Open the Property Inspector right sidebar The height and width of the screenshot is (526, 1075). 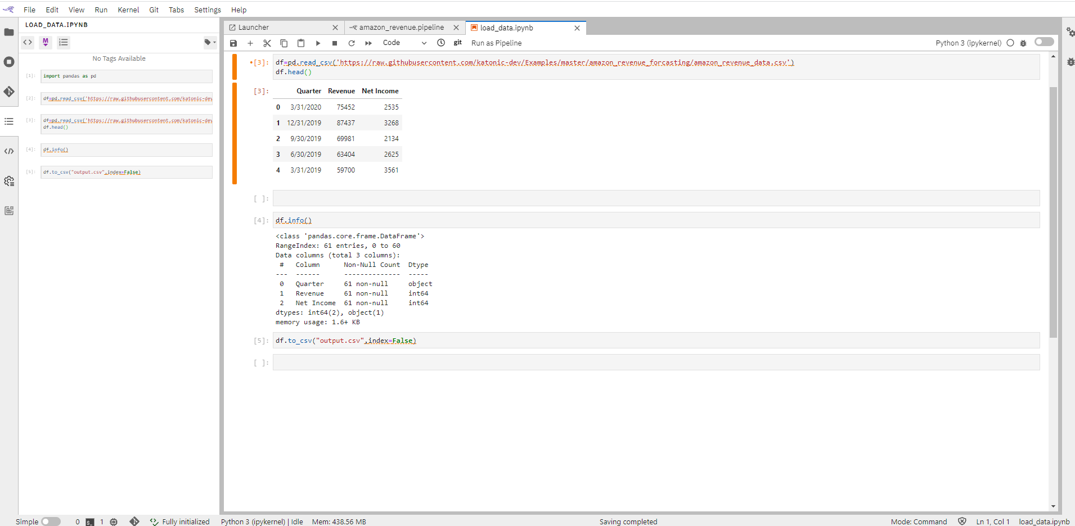(x=1069, y=33)
